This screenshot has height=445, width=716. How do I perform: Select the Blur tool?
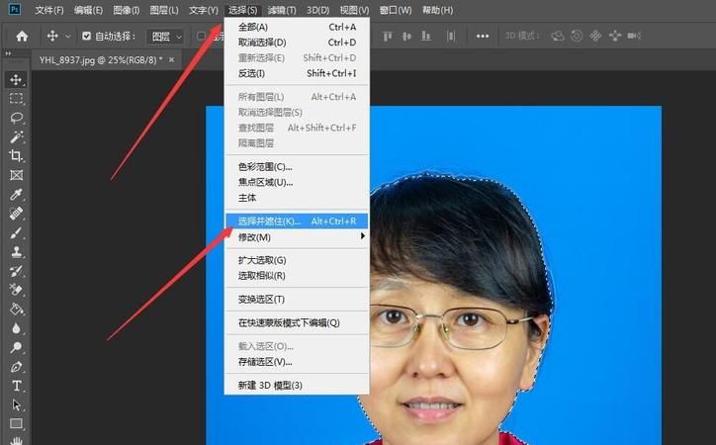tap(16, 328)
